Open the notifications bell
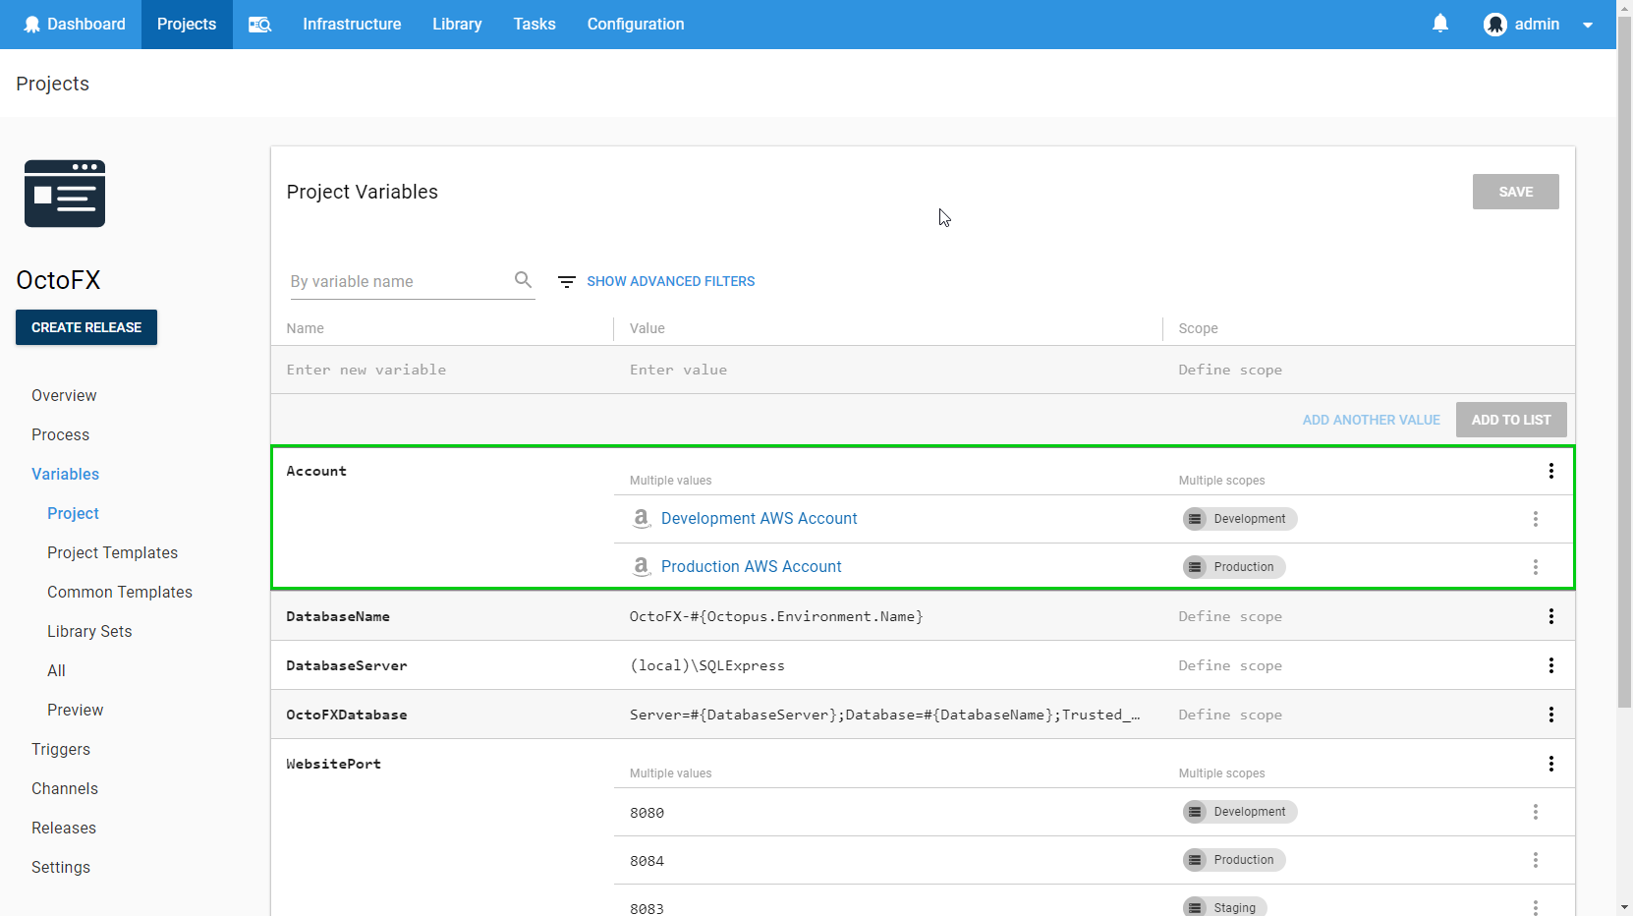This screenshot has height=916, width=1633. coord(1440,23)
